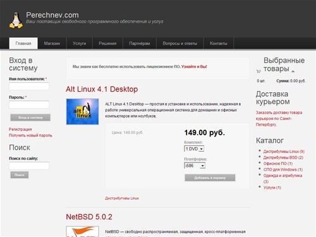This screenshot has width=316, height=237.
Task: Open the NetBSD 5.0.2 title link
Action: (89, 217)
